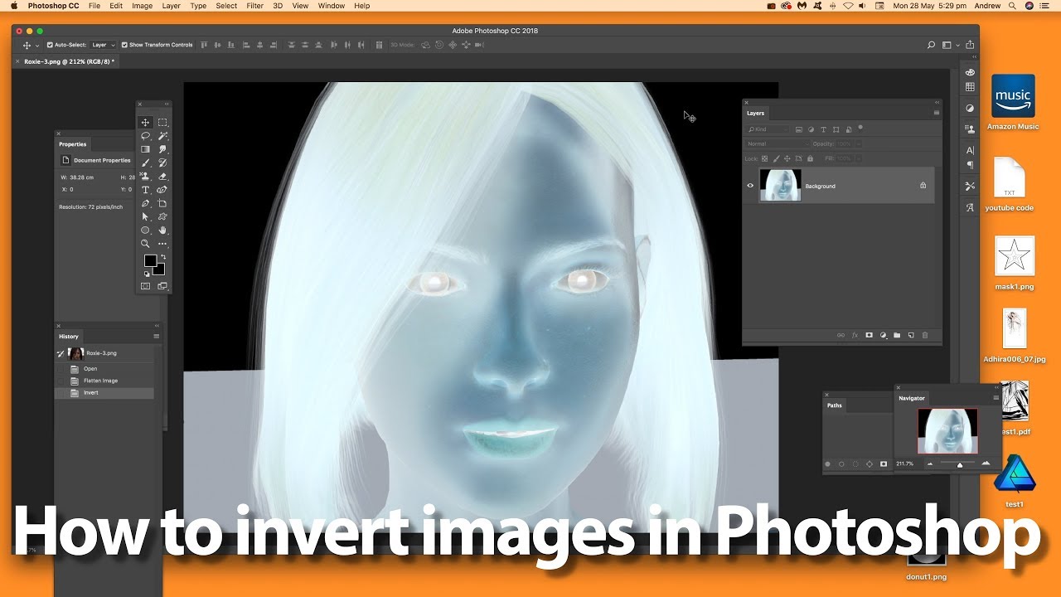
Task: Open the Normal blend mode dropdown
Action: coord(778,143)
